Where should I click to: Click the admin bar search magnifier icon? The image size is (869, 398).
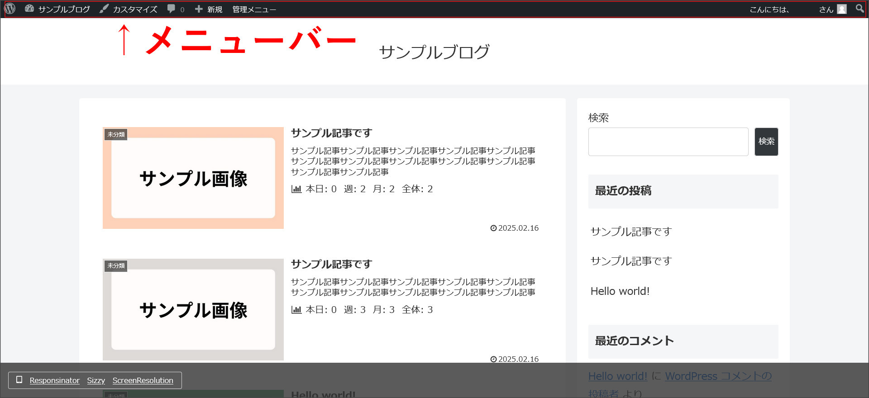[859, 9]
